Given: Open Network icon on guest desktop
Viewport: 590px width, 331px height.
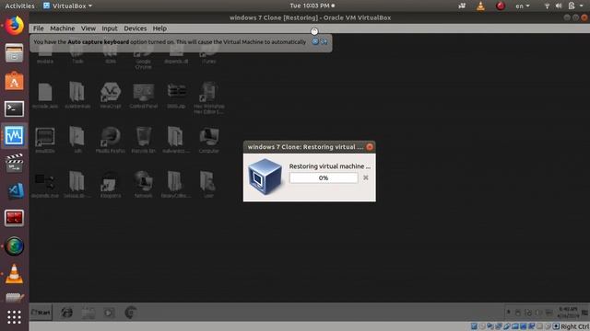Looking at the screenshot, I should [x=144, y=185].
